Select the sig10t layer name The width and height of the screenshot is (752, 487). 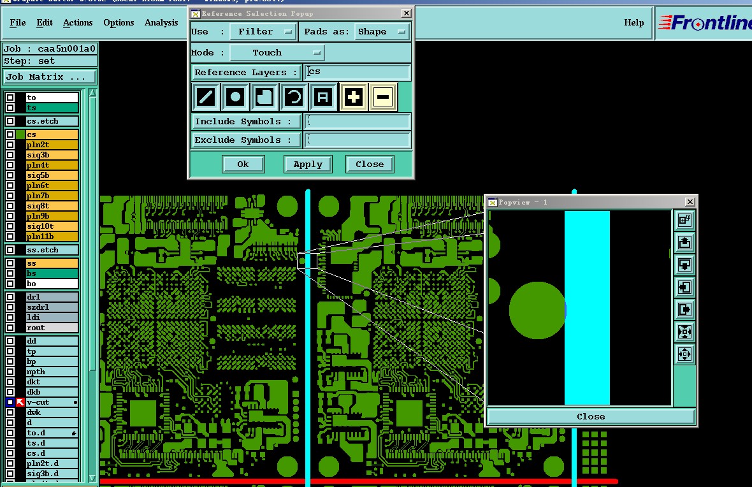pos(52,226)
